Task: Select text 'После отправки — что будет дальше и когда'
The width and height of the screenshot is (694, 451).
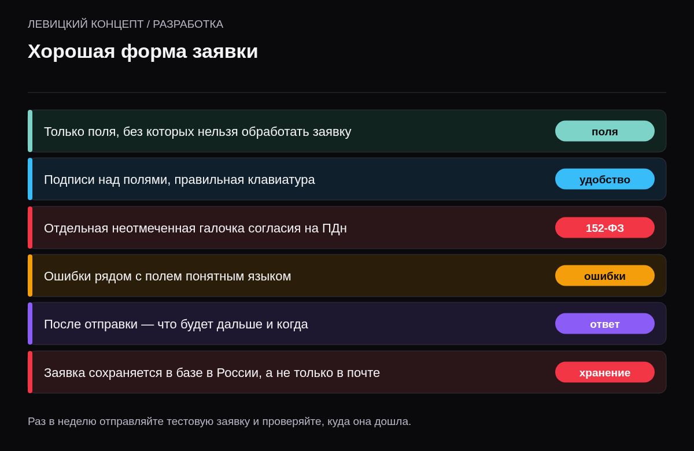Action: click(176, 324)
